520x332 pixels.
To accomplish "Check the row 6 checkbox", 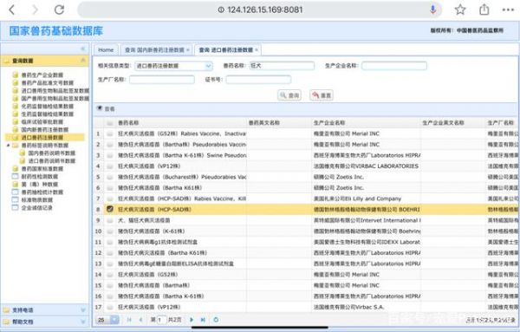I will (110, 188).
